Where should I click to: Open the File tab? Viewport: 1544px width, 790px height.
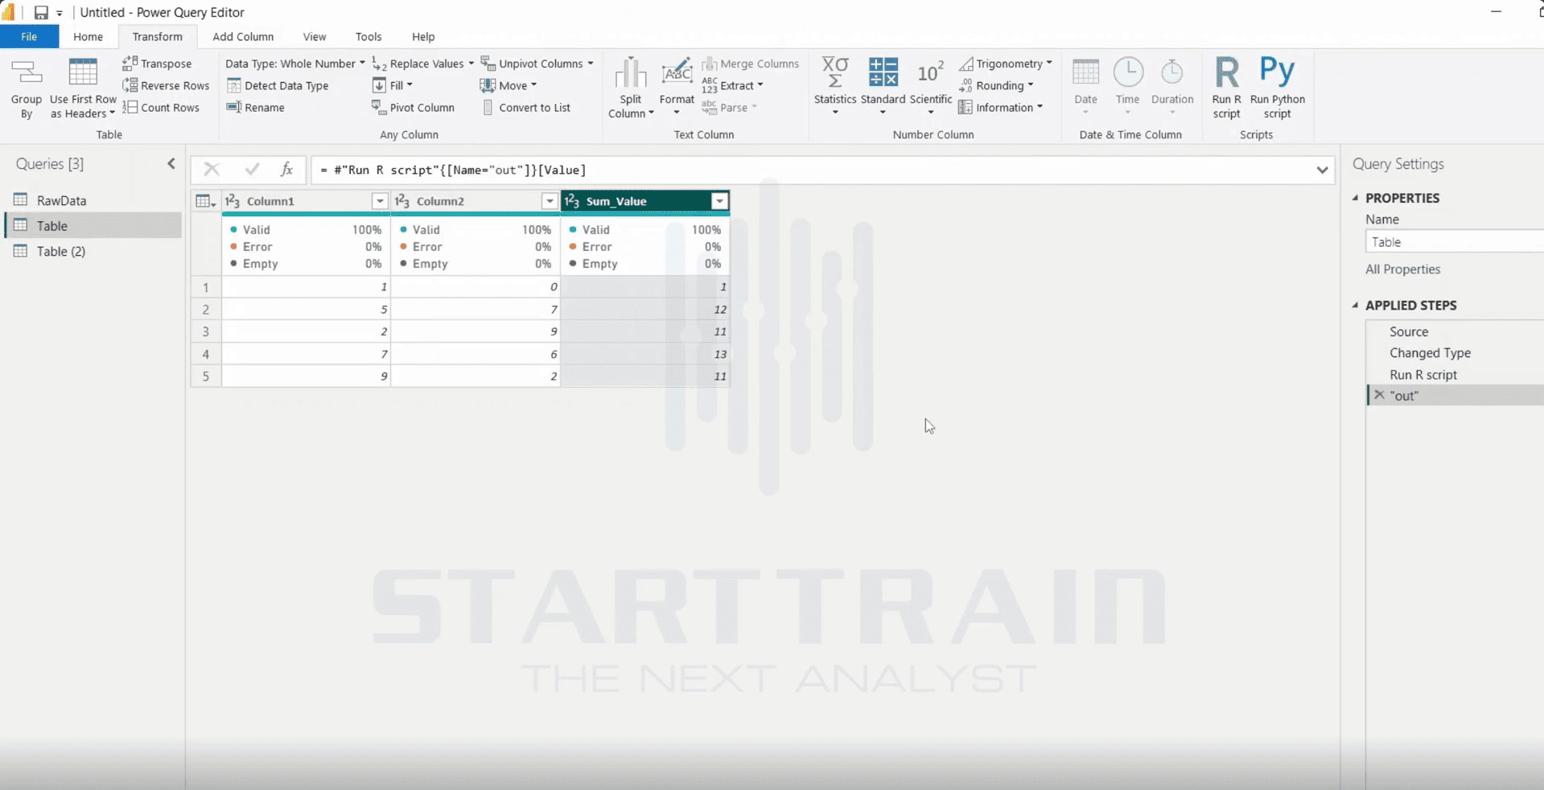(29, 36)
